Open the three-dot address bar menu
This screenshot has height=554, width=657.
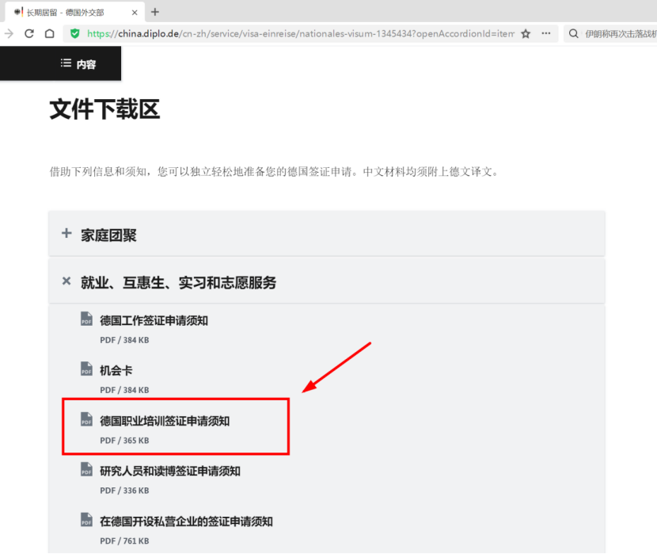(x=546, y=34)
